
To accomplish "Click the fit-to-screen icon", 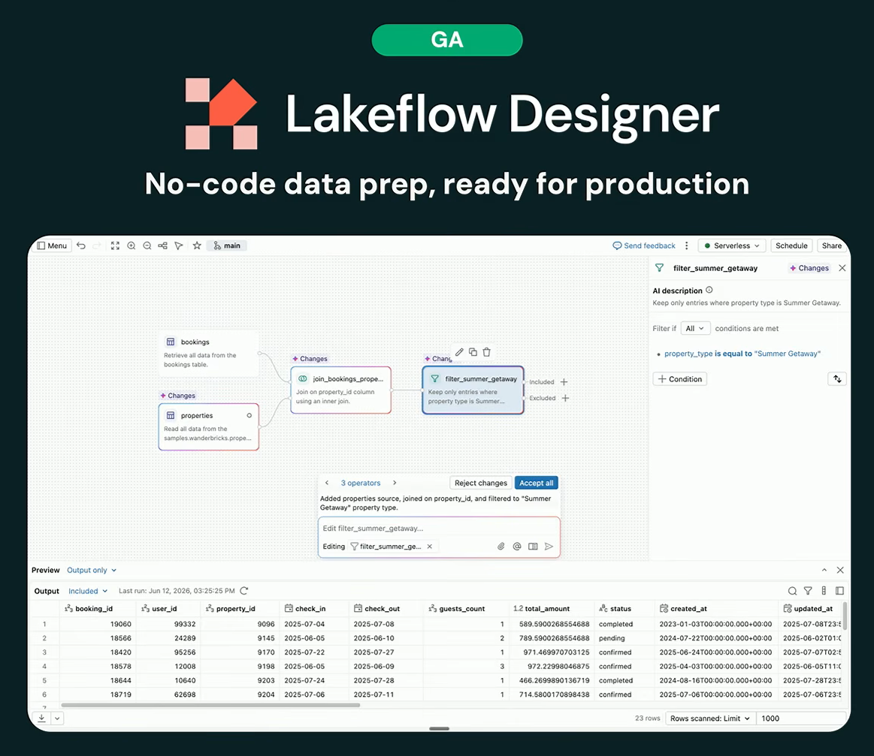I will pyautogui.click(x=116, y=245).
